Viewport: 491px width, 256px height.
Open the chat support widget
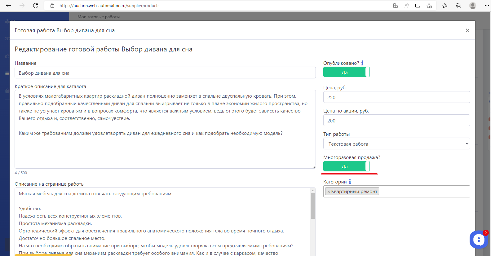[479, 240]
